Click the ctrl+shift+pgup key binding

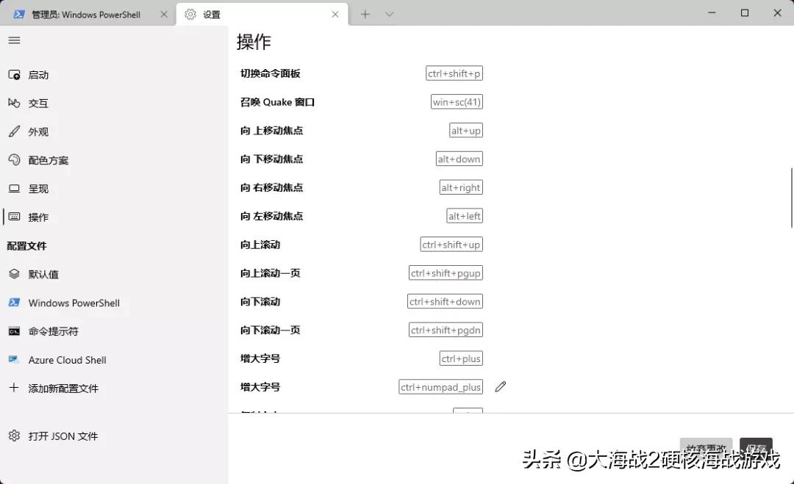pos(446,273)
